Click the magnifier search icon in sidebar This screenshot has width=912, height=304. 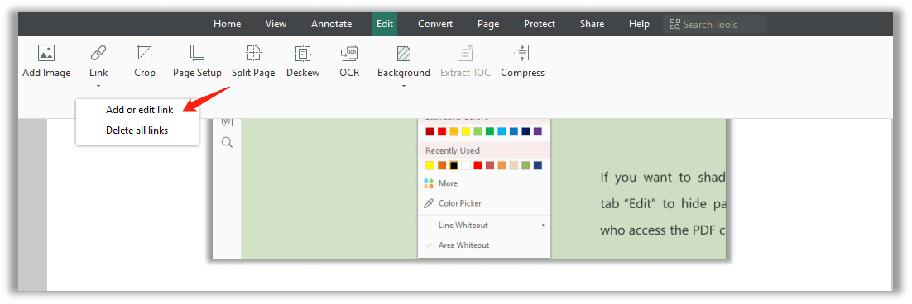pos(227,142)
